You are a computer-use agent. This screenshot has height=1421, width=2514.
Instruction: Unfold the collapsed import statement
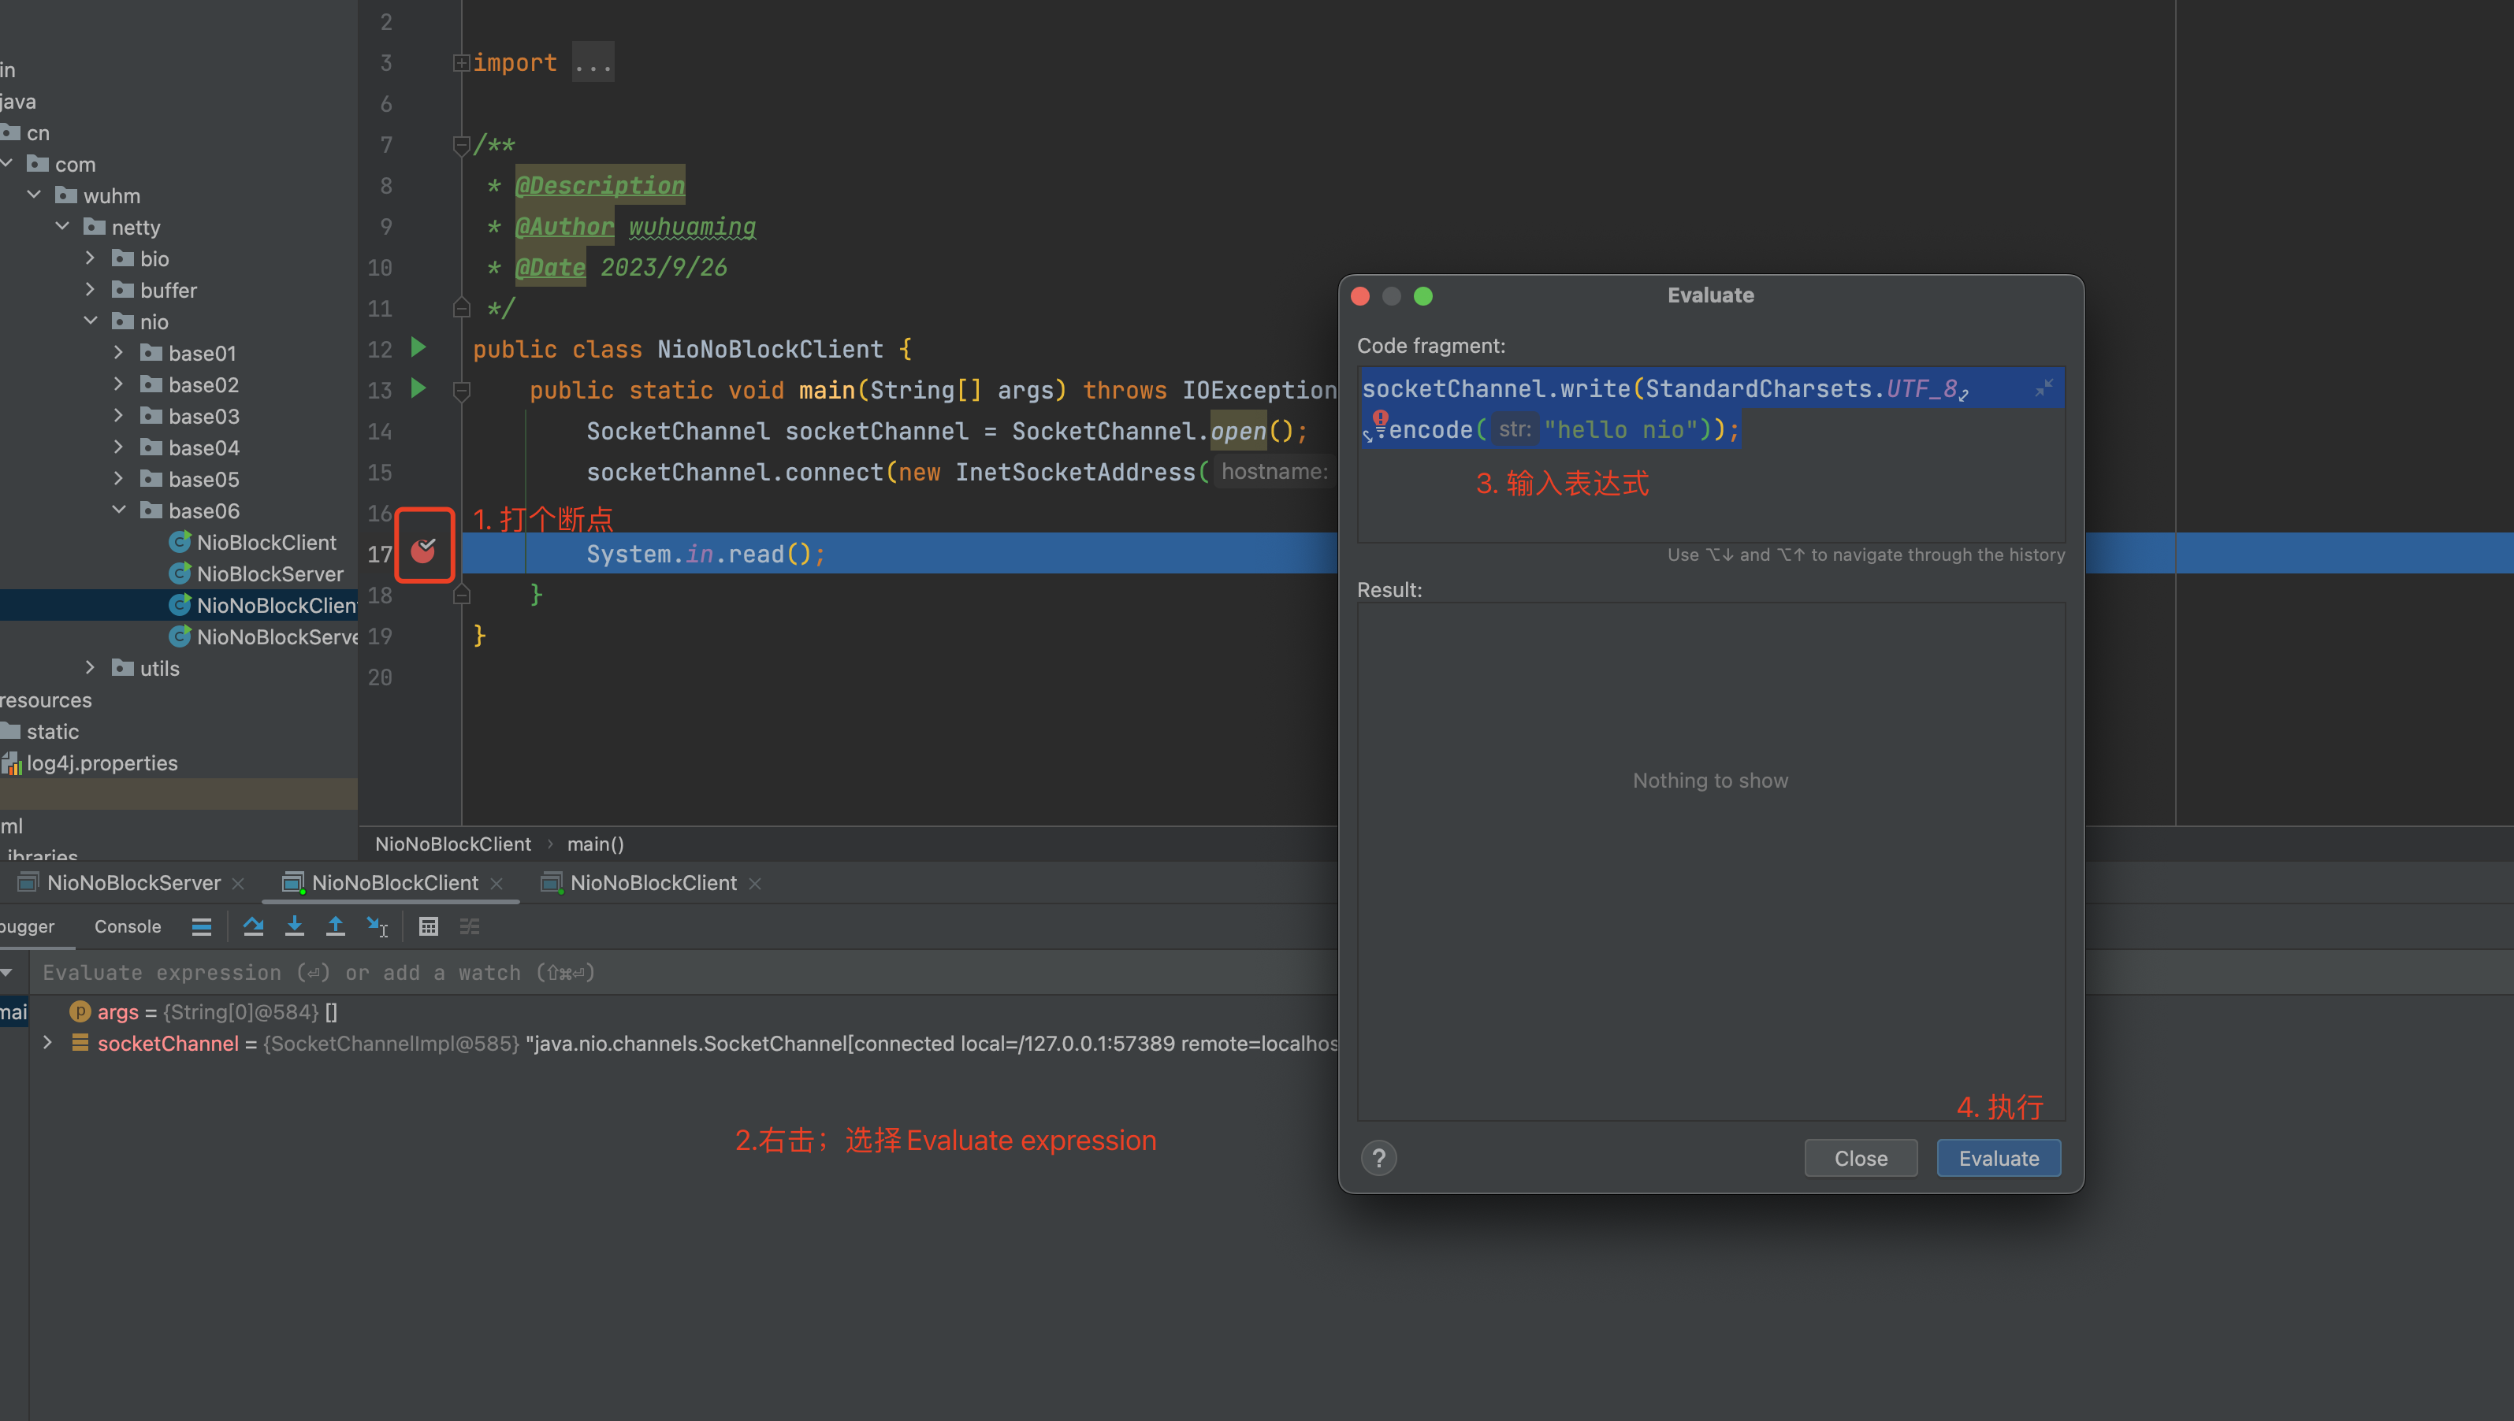click(461, 64)
